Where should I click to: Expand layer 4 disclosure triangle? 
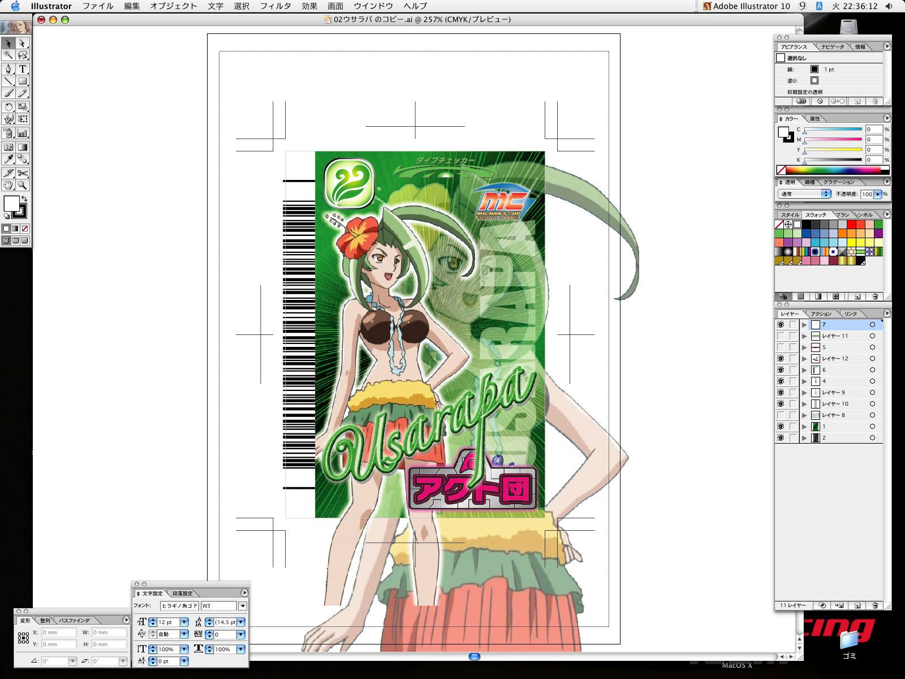click(804, 381)
